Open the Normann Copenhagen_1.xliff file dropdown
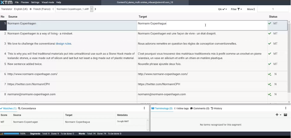Viewport: 291px width, 138px height. tap(91, 9)
